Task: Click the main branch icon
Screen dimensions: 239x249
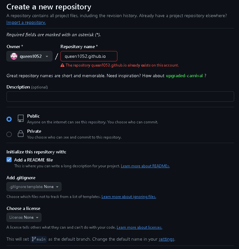Action: pyautogui.click(x=34, y=239)
